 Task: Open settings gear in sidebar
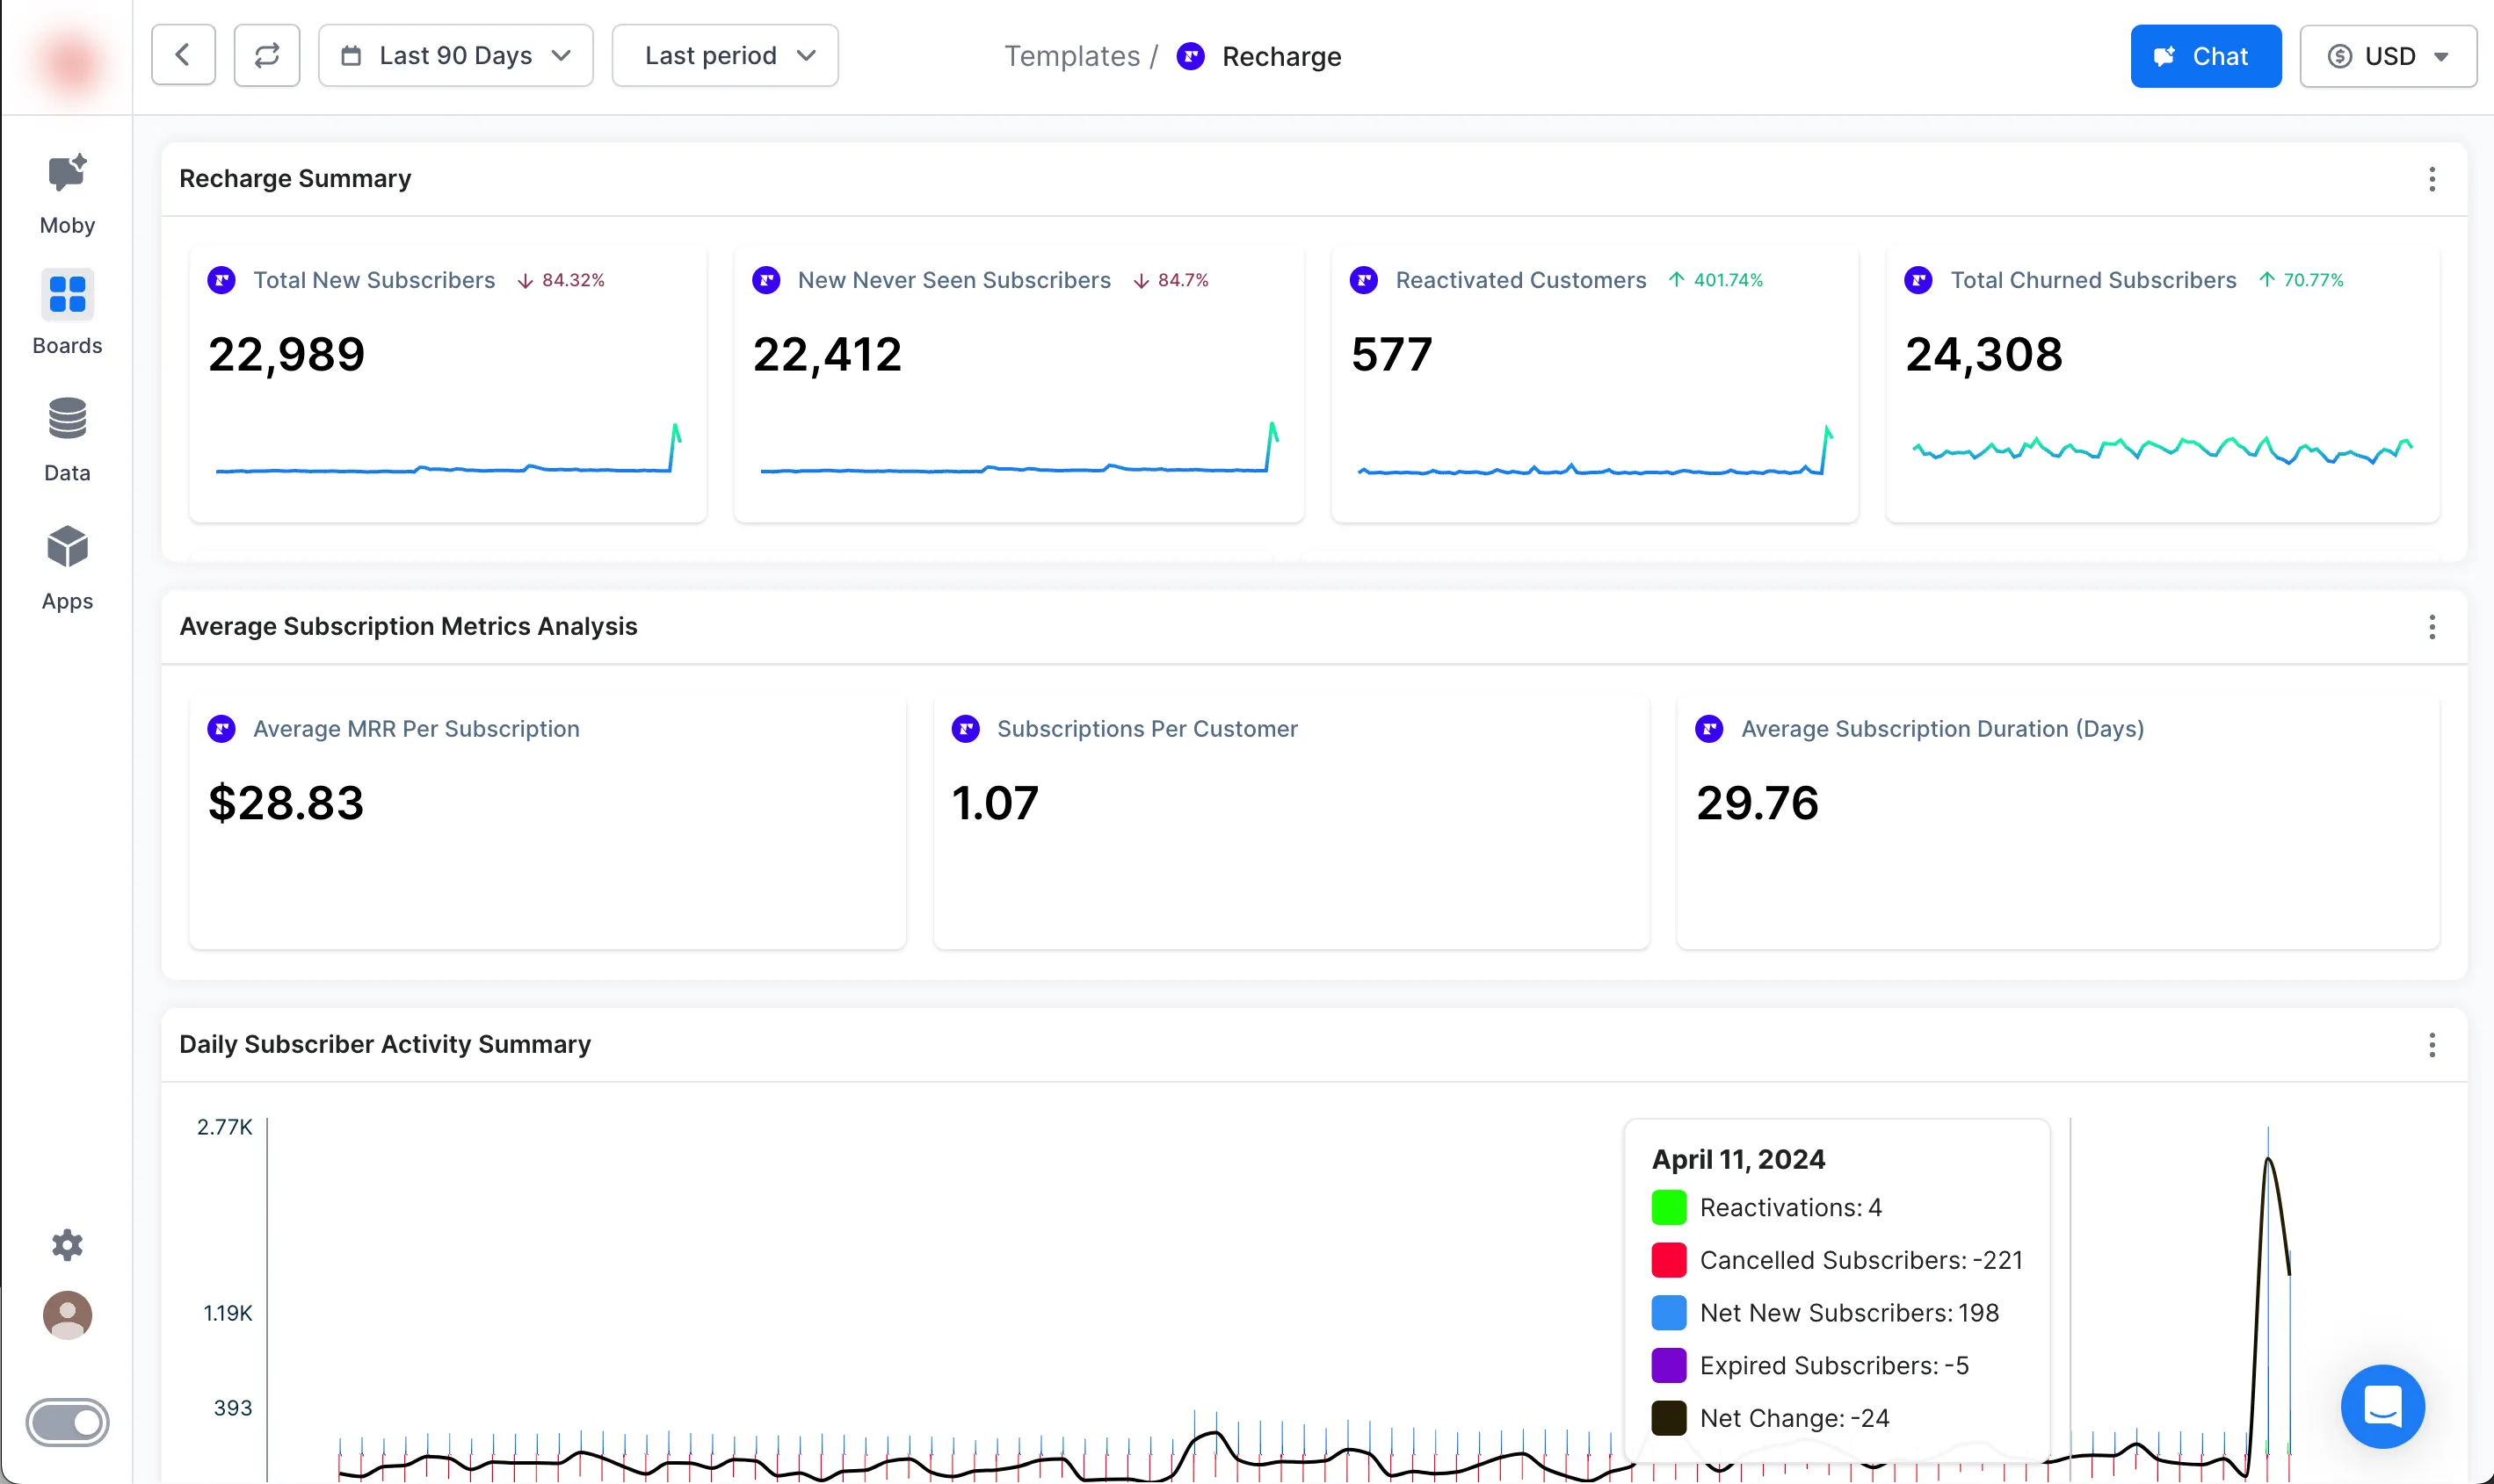coord(67,1245)
